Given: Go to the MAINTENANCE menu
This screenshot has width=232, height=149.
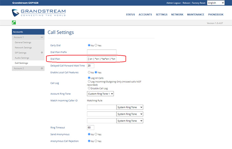Looking at the screenshot, I should click(x=196, y=15).
